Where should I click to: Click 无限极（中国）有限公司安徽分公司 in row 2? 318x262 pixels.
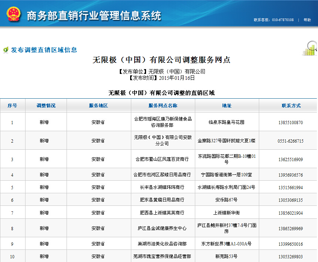click(163, 140)
